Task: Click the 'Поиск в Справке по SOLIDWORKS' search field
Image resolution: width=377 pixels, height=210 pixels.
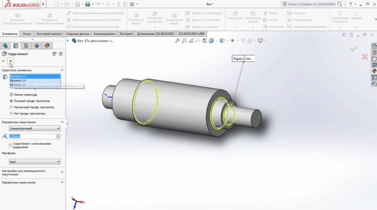Action: point(311,4)
